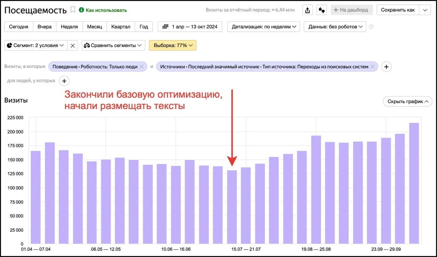The image size is (437, 257).
Task: Click the 06.05 — 12.05 axis label
Action: pos(106,249)
